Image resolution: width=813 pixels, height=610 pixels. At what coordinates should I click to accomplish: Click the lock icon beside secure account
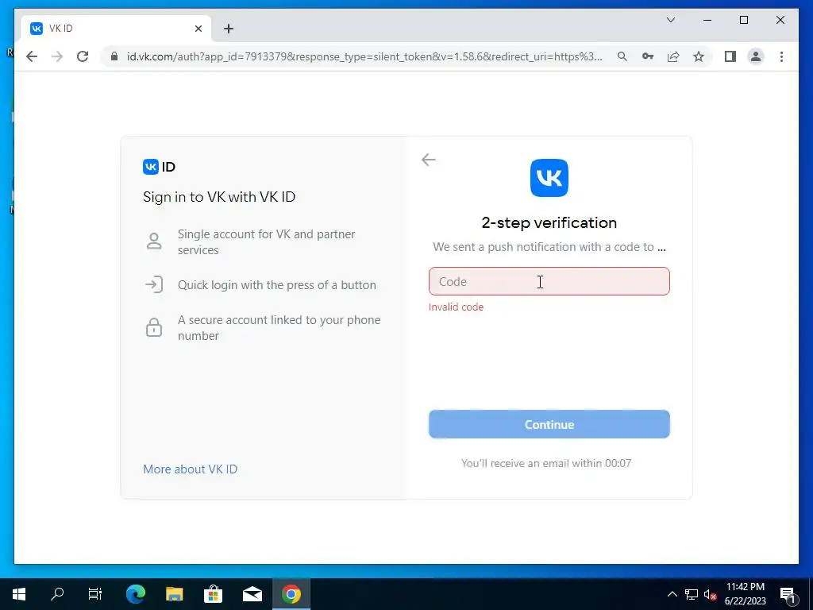(x=154, y=327)
